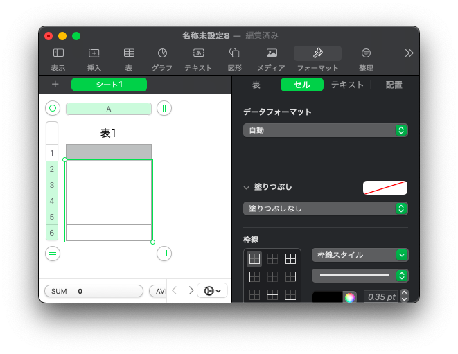
Task: Select row 5 header
Action: click(52, 217)
